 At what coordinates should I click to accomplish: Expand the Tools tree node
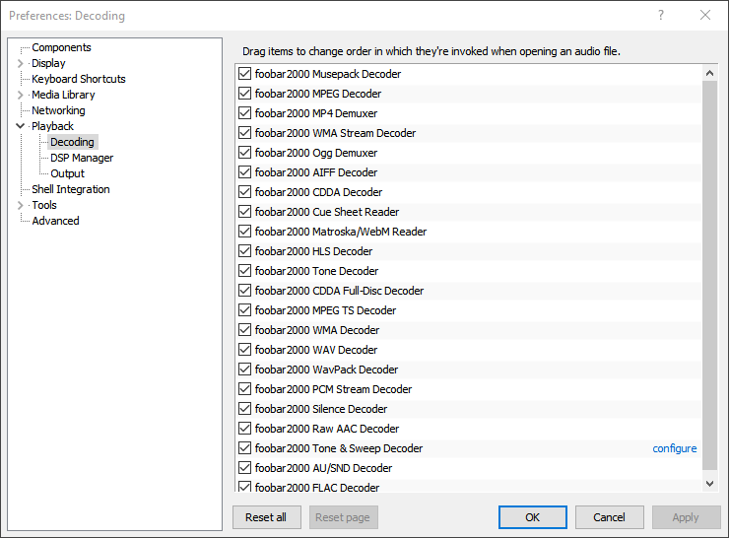(21, 205)
